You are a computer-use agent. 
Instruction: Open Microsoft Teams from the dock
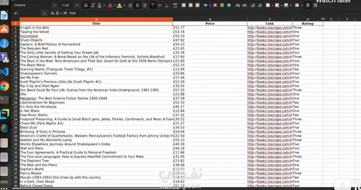(4, 57)
